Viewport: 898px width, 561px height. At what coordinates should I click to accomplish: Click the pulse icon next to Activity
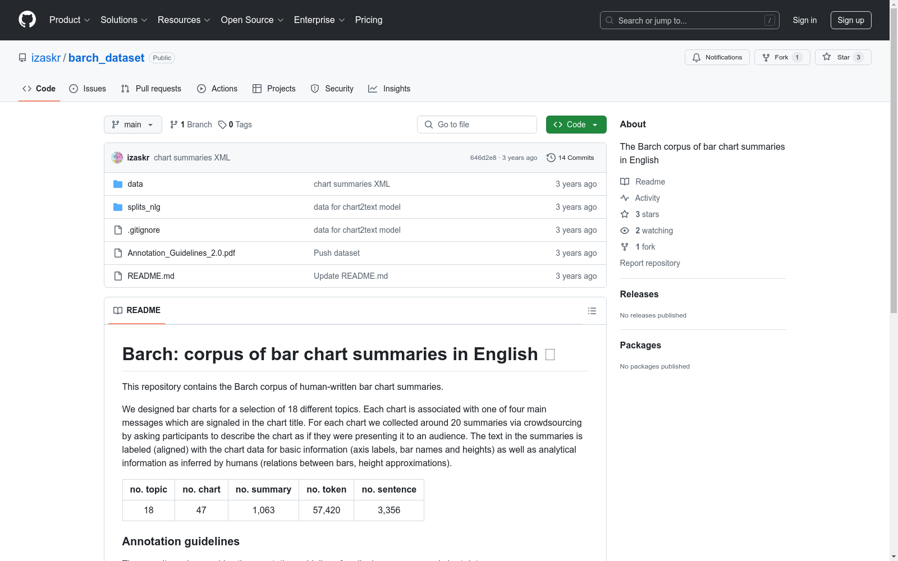coord(625,198)
